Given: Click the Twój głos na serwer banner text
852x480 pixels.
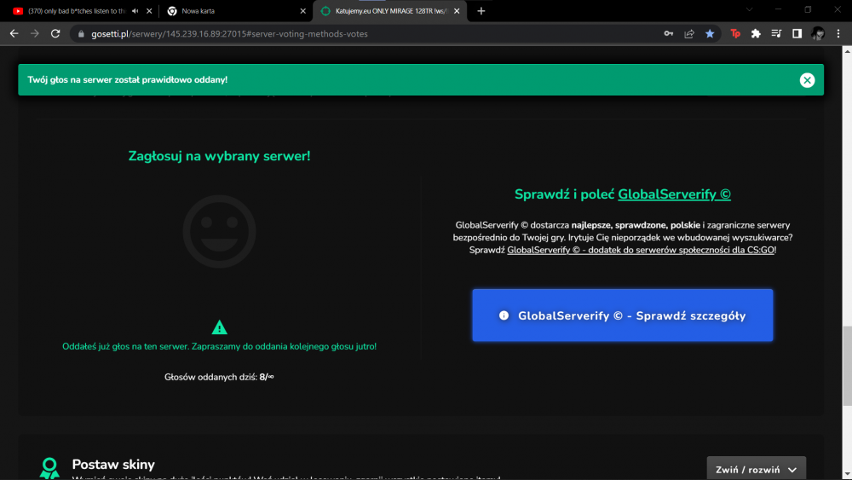Looking at the screenshot, I should (128, 80).
